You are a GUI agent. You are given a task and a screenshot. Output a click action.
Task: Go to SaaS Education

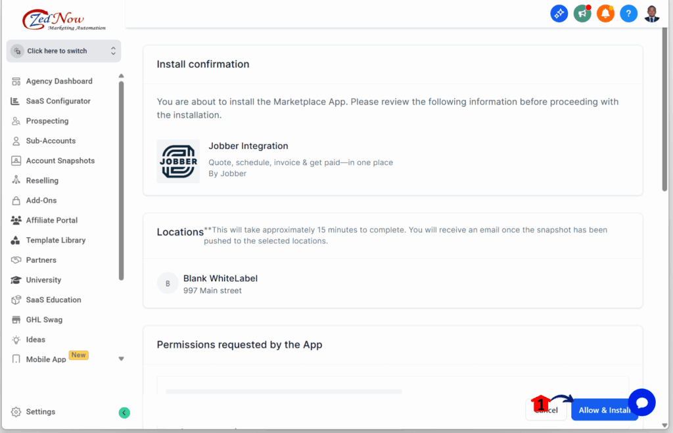point(55,300)
